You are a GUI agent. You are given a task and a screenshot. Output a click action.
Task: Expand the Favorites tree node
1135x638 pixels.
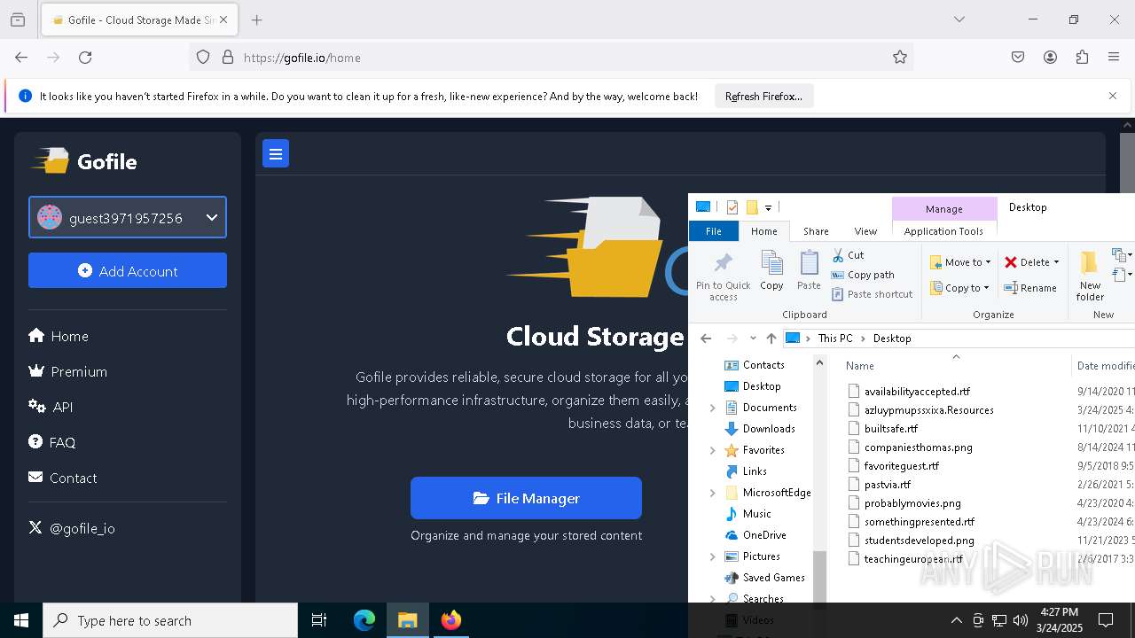click(x=712, y=450)
